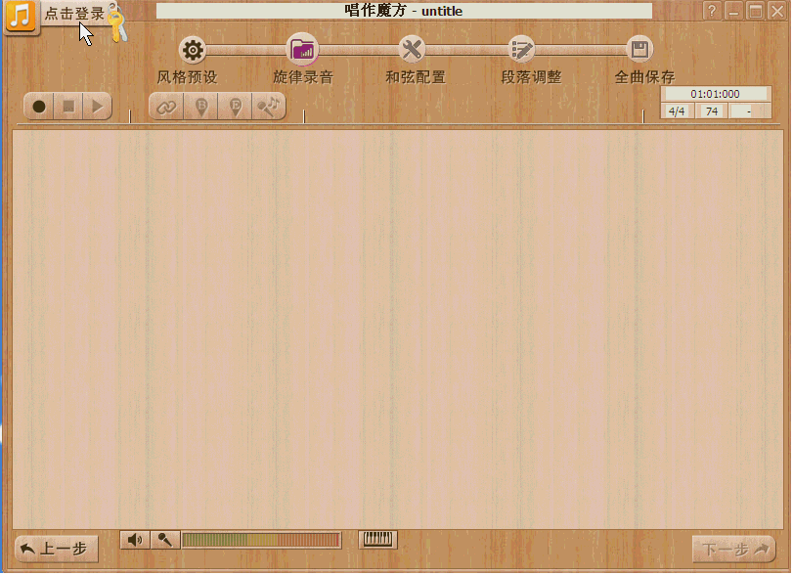Click the E marker pin icon

coord(236,107)
